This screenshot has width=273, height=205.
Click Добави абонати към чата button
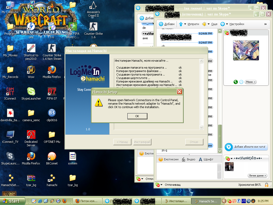[246, 147]
